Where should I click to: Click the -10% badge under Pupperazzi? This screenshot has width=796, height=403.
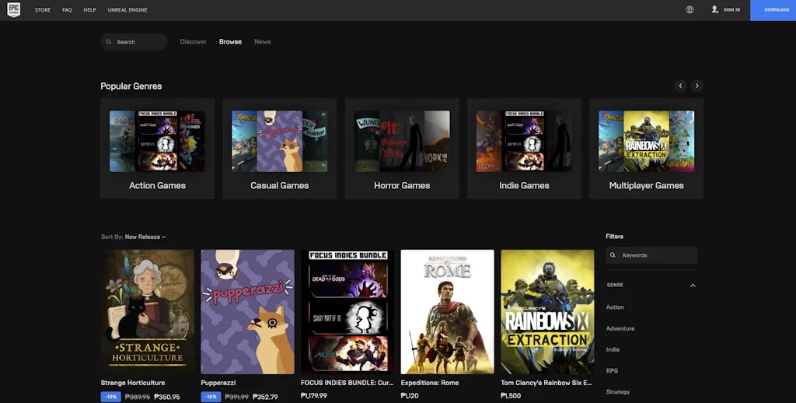211,397
